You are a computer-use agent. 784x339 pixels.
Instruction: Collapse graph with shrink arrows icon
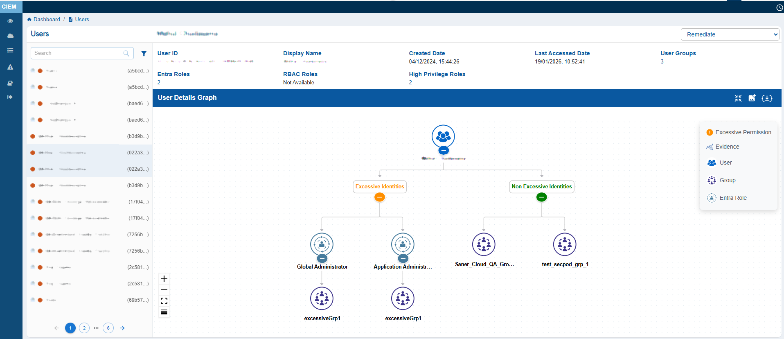coord(738,98)
